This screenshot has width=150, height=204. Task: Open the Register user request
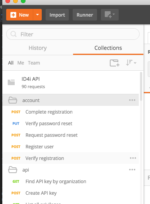tap(71, 147)
